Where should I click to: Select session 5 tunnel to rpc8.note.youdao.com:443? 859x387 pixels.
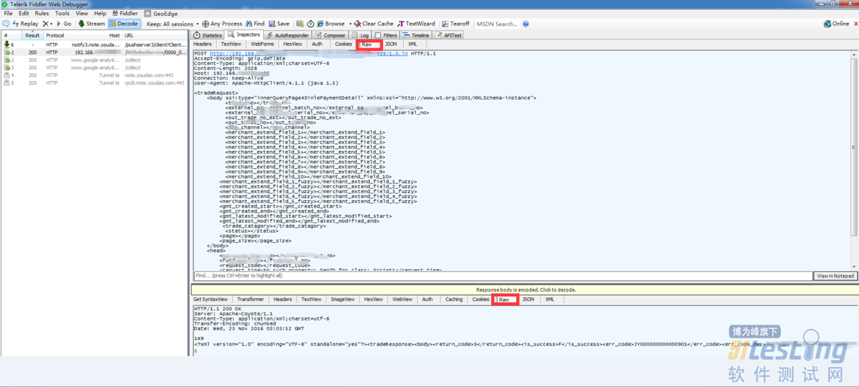click(94, 83)
